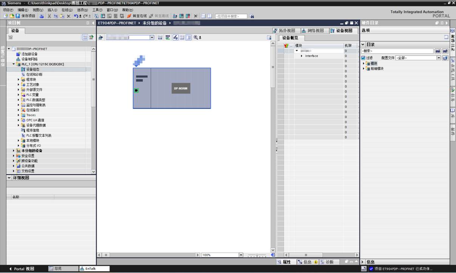The image size is (456, 273).
Task: Split editor space vertically icon
Action: tap(210, 16)
